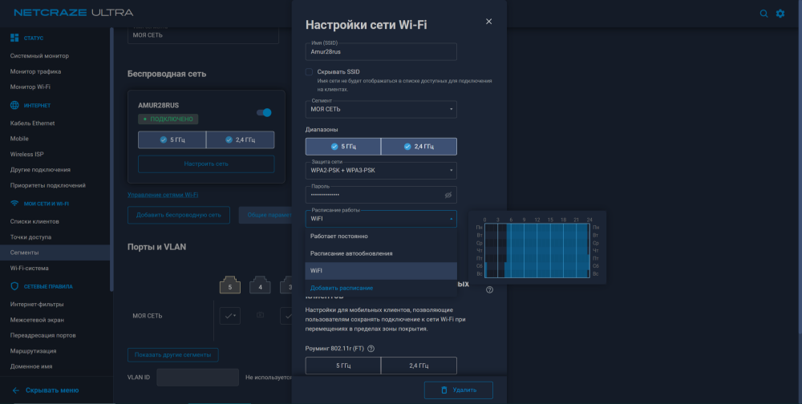The width and height of the screenshot is (802, 404).
Task: Collapse the Расписание работы dropdown
Action: click(x=381, y=219)
